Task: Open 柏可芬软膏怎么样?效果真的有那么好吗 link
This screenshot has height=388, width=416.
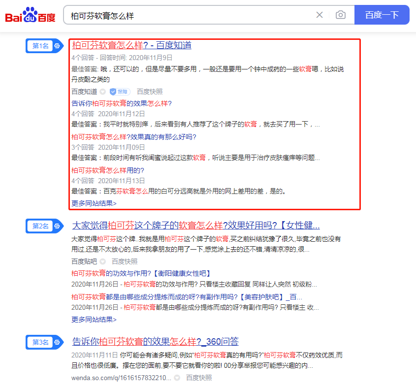Action: 133,137
